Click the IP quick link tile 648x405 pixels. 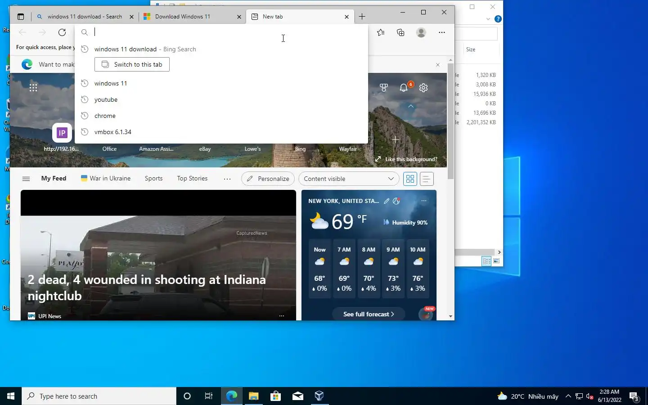(62, 133)
